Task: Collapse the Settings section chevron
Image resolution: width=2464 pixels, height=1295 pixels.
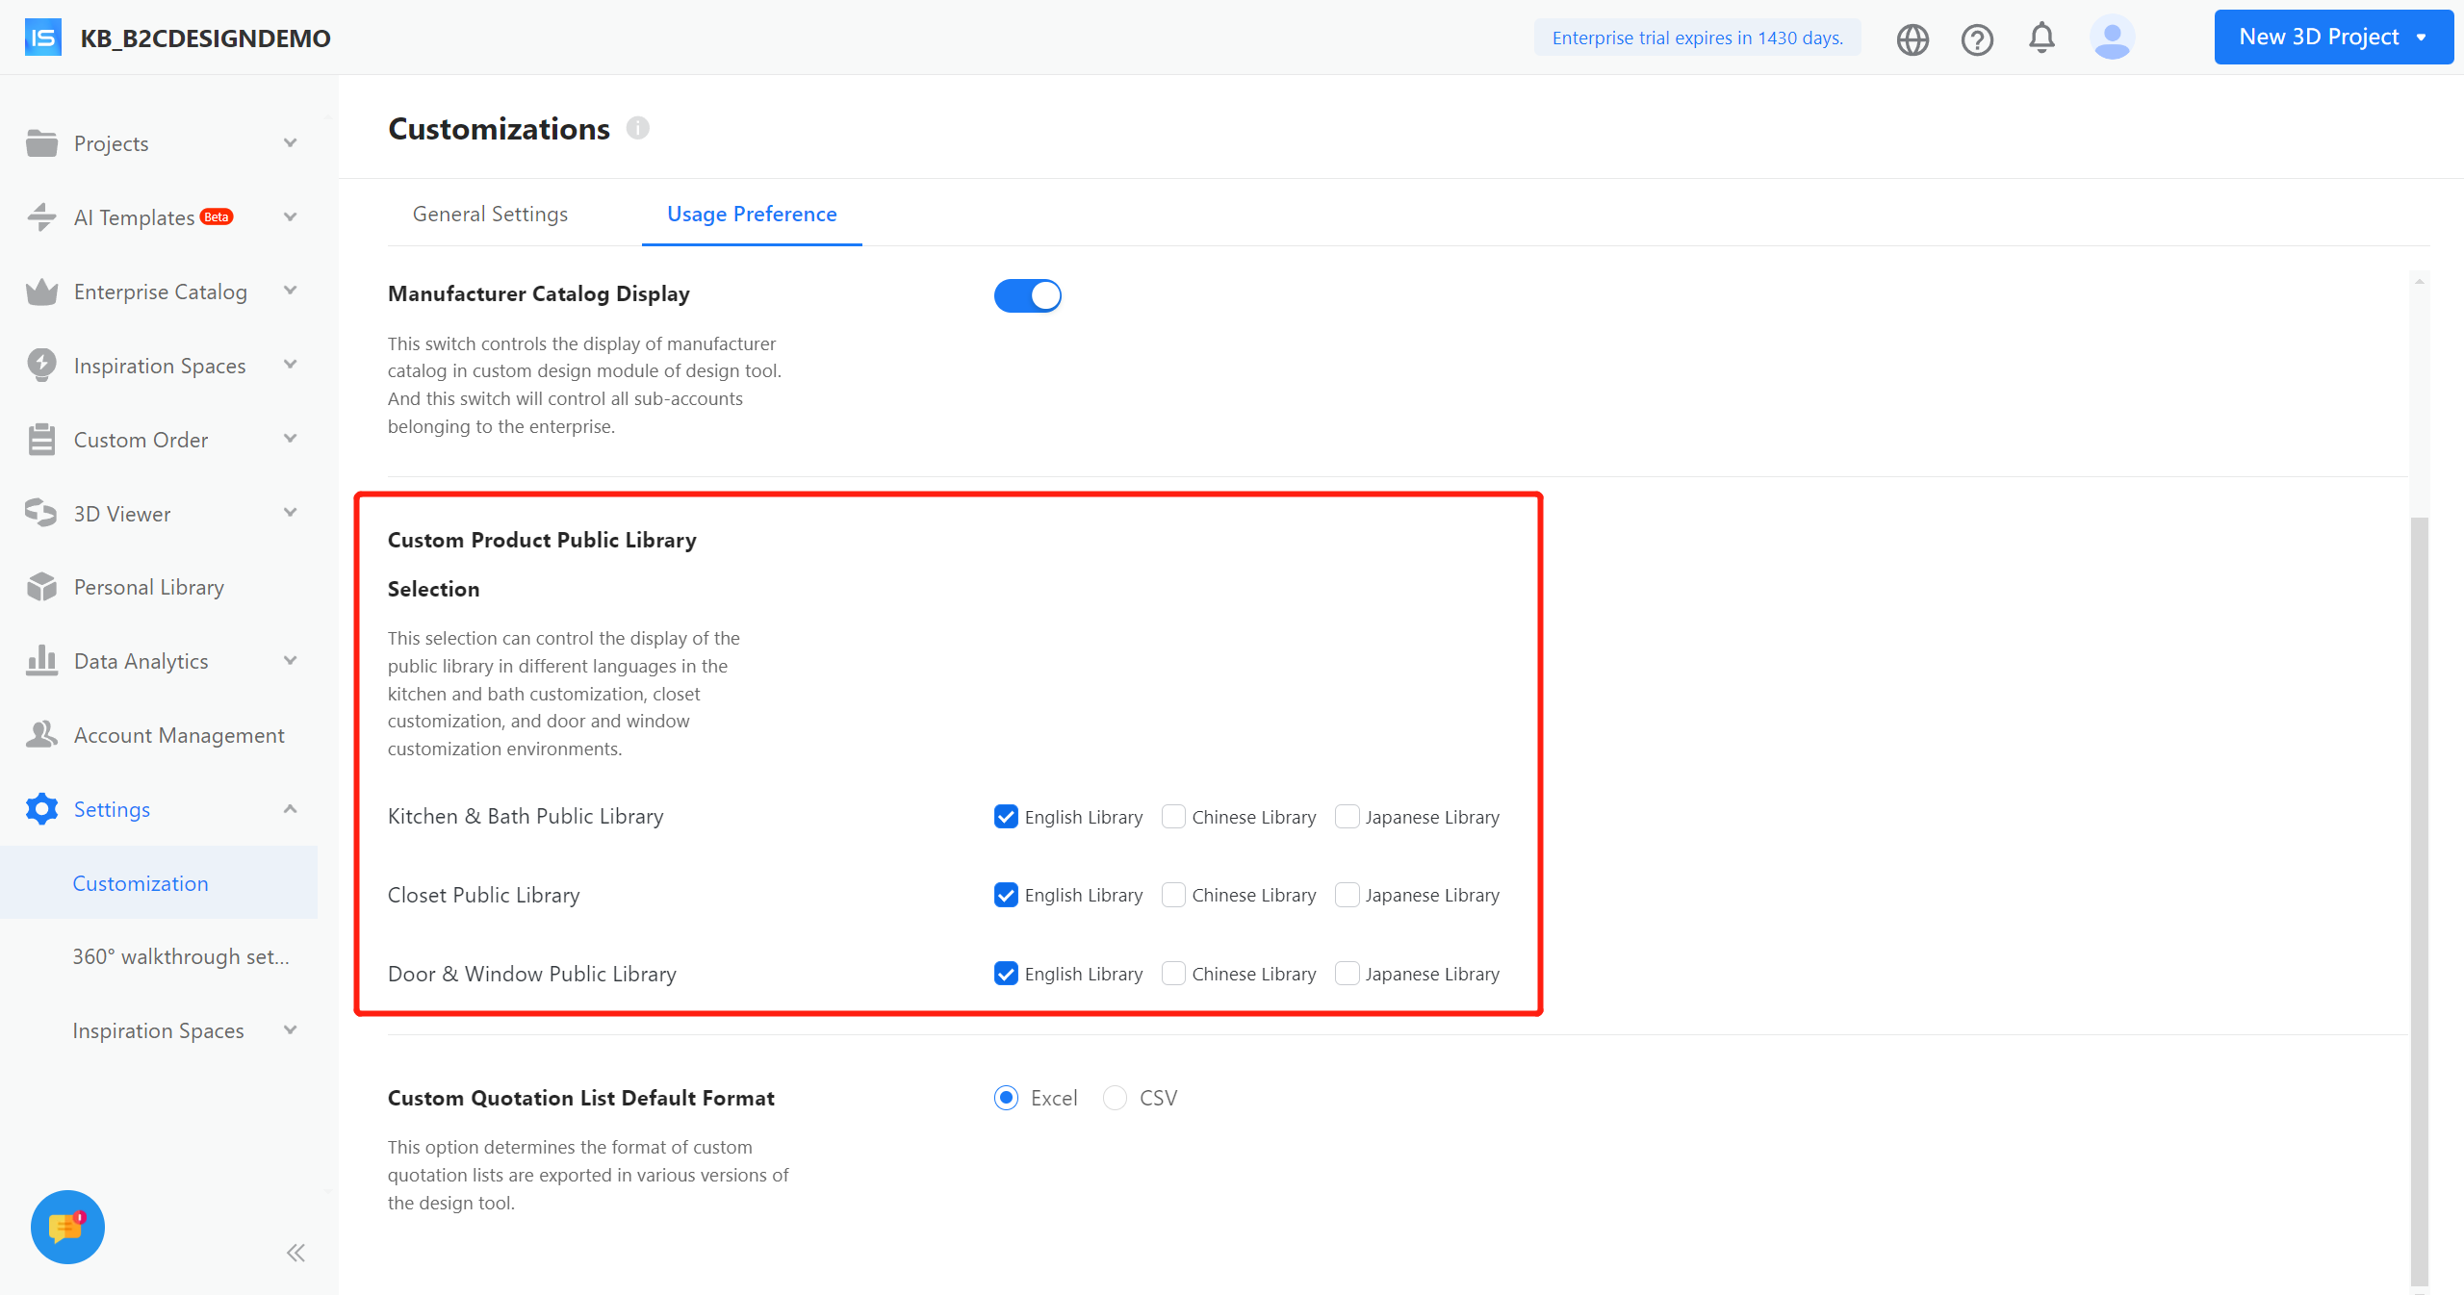Action: pyautogui.click(x=290, y=809)
